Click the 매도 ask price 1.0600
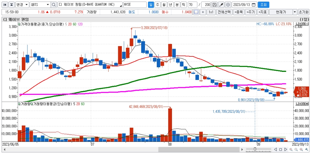Viewport: 311px width, 154px height. click(154, 12)
